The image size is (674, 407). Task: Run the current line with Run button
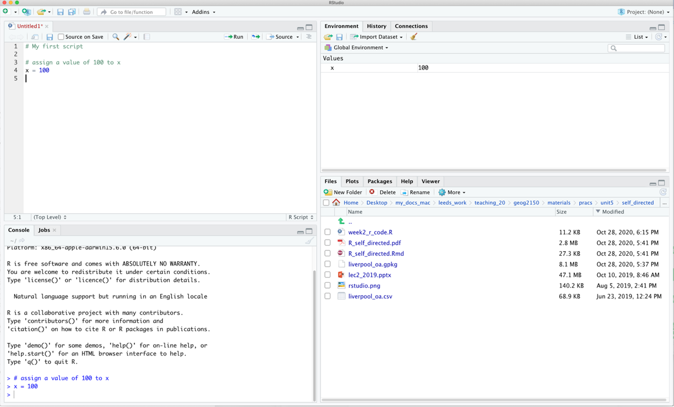point(234,37)
